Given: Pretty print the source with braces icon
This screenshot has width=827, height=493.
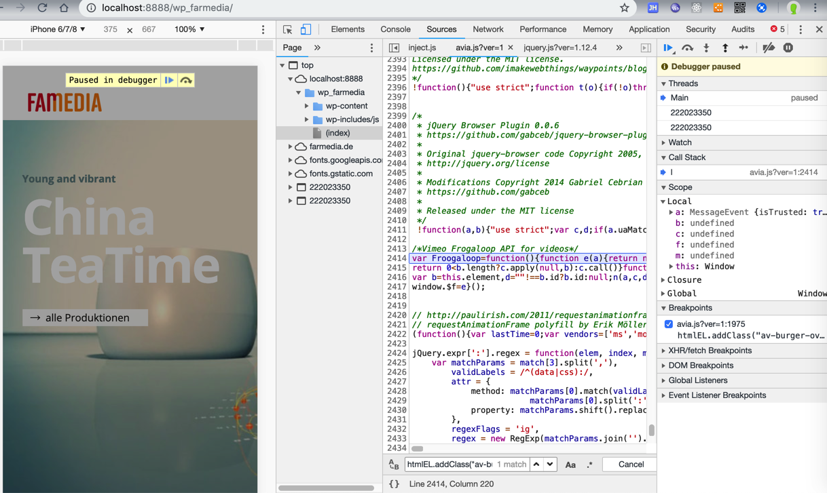Looking at the screenshot, I should pyautogui.click(x=394, y=484).
